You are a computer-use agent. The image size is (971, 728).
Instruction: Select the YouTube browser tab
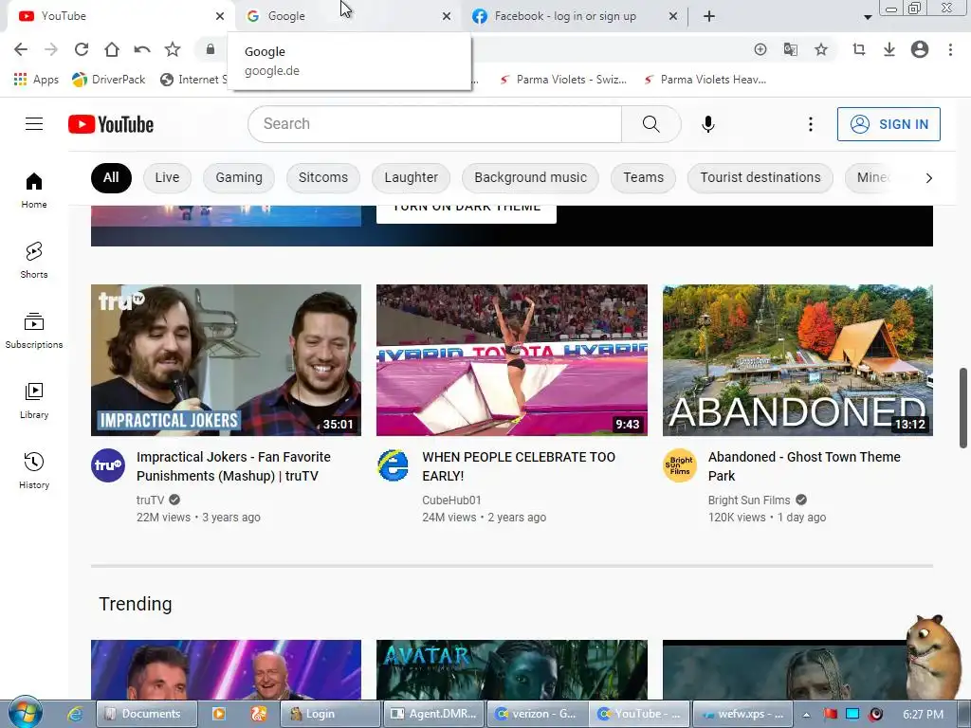120,16
